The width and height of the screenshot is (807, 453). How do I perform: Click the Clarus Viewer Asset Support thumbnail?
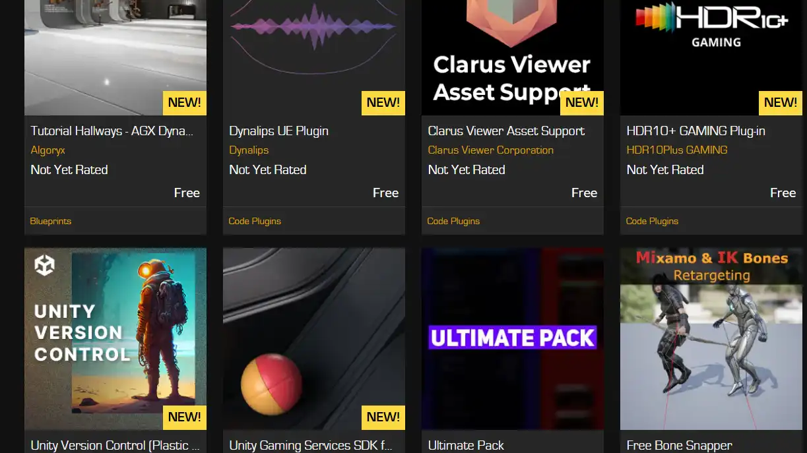513,57
